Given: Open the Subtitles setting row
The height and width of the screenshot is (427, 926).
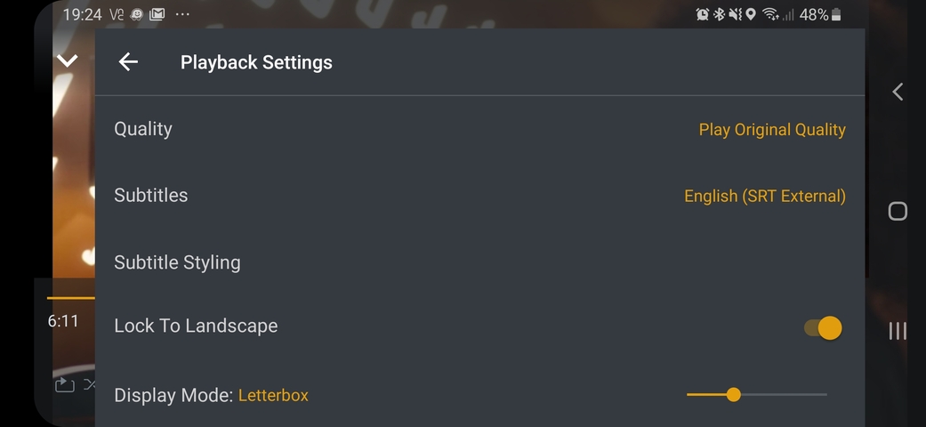Looking at the screenshot, I should pos(151,196).
